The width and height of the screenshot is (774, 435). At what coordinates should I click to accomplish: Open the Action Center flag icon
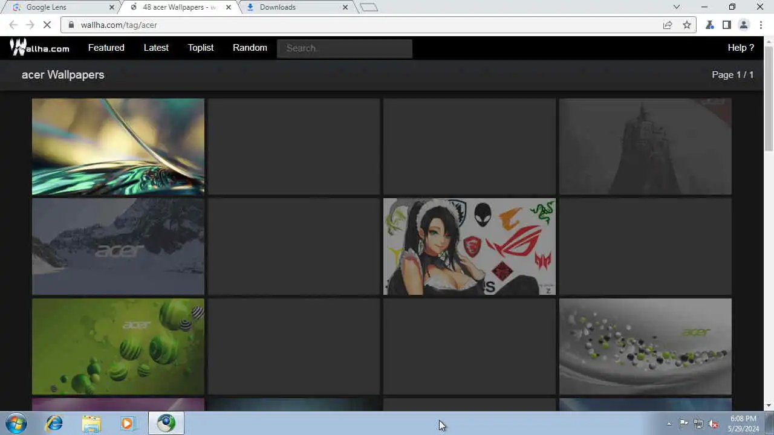click(x=683, y=424)
